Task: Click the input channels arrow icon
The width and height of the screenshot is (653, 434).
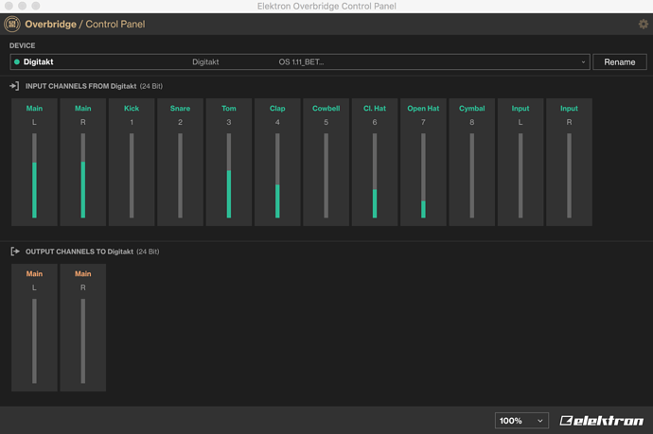Action: [14, 86]
